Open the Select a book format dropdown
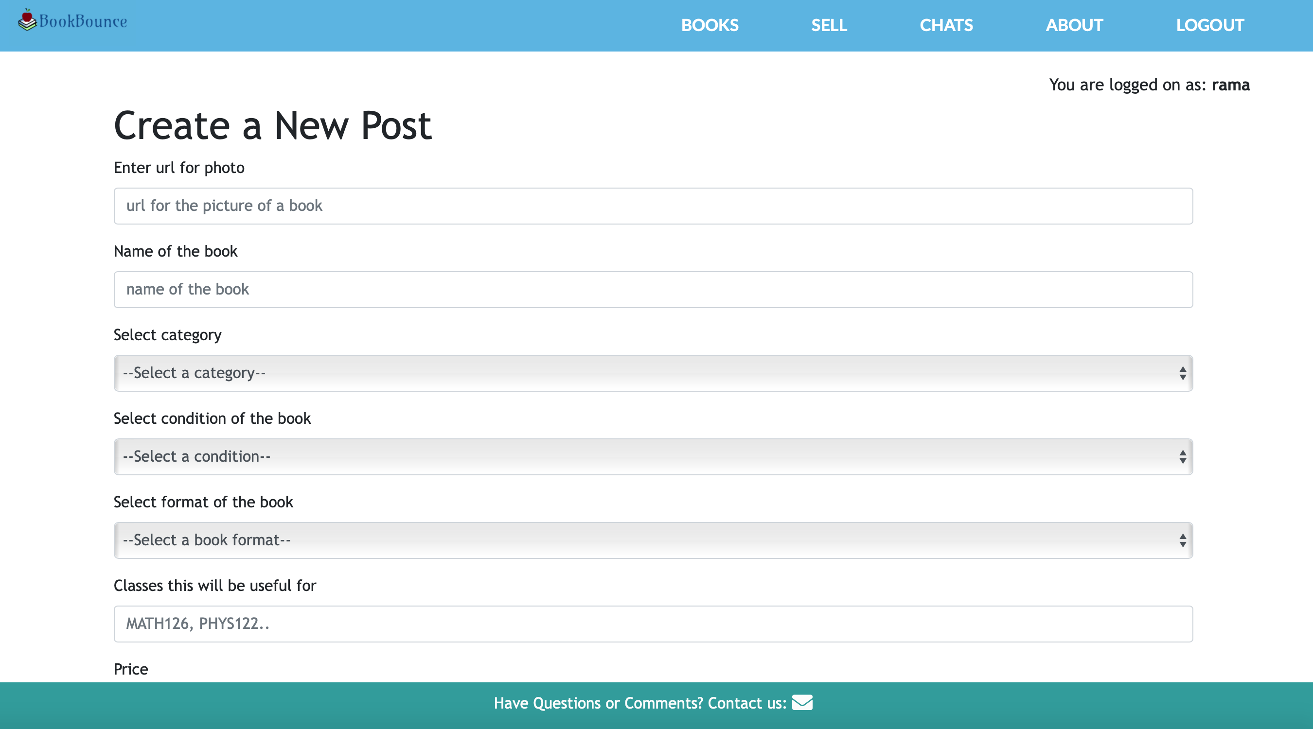Screen dimensions: 1313x729 click(x=653, y=540)
